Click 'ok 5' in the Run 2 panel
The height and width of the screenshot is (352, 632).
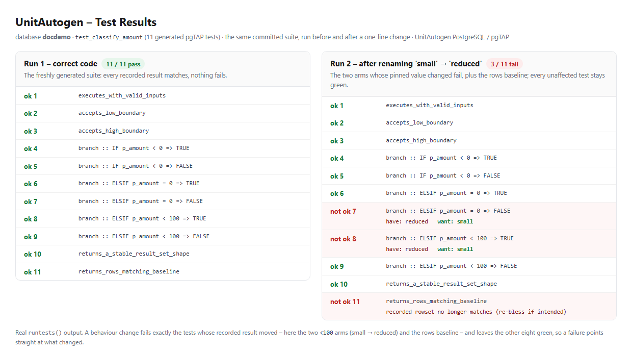click(x=337, y=176)
